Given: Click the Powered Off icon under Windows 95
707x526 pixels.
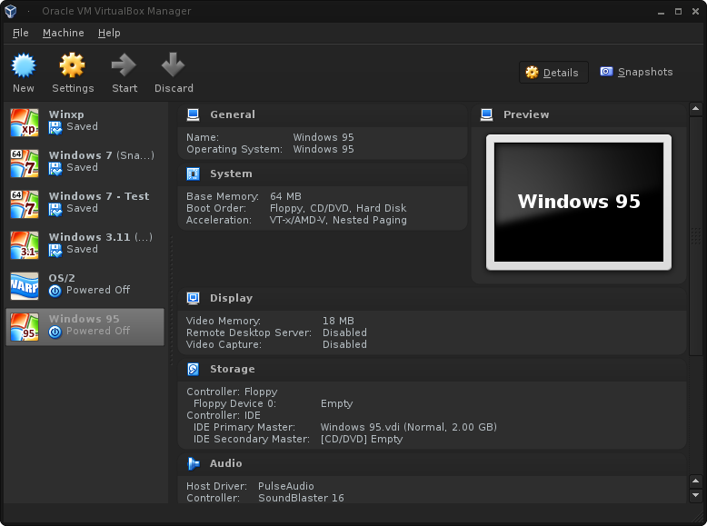Looking at the screenshot, I should [55, 332].
